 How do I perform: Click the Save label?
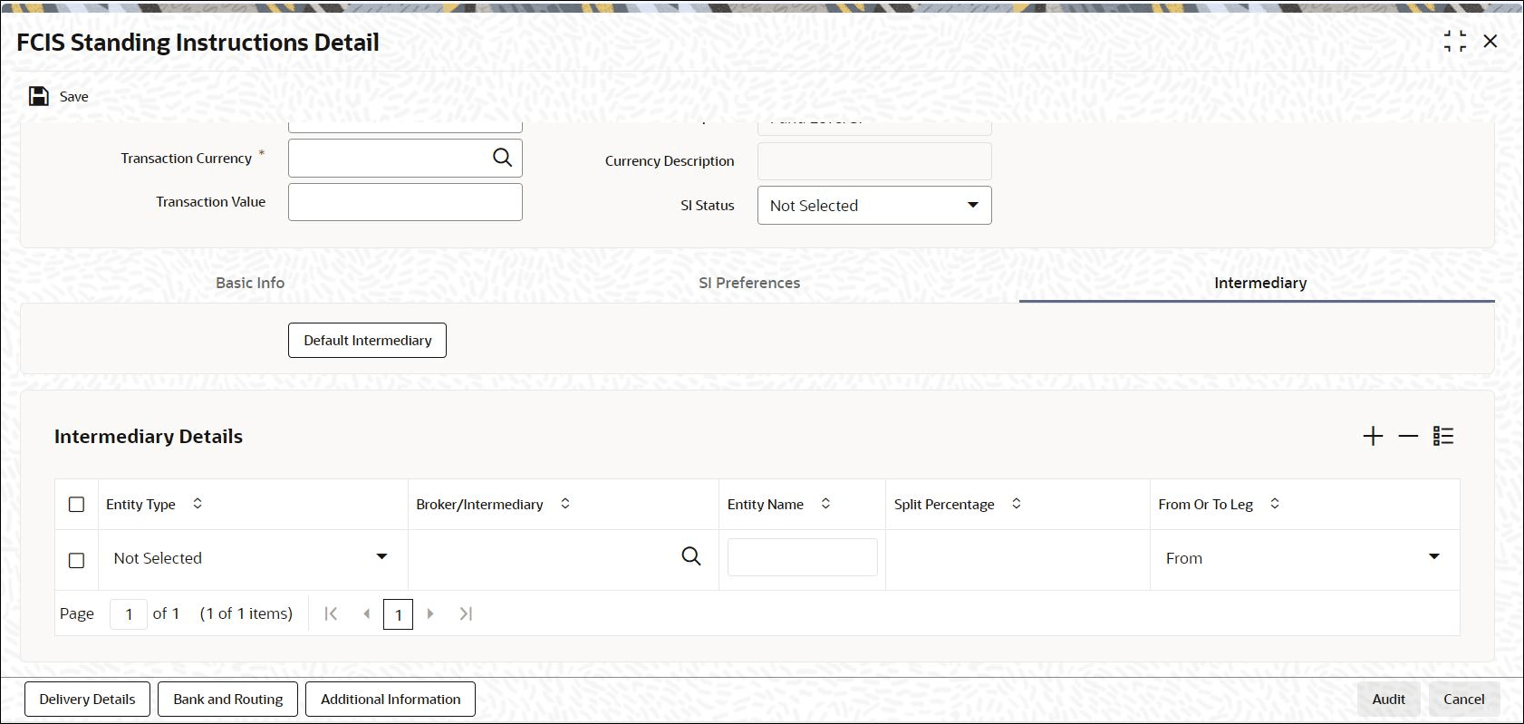(74, 97)
